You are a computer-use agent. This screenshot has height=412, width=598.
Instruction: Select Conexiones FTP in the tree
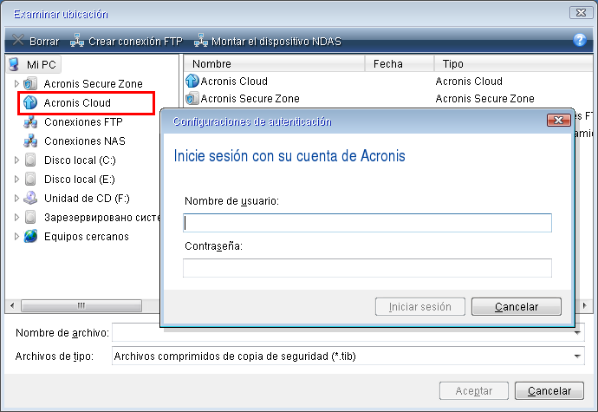click(x=83, y=121)
